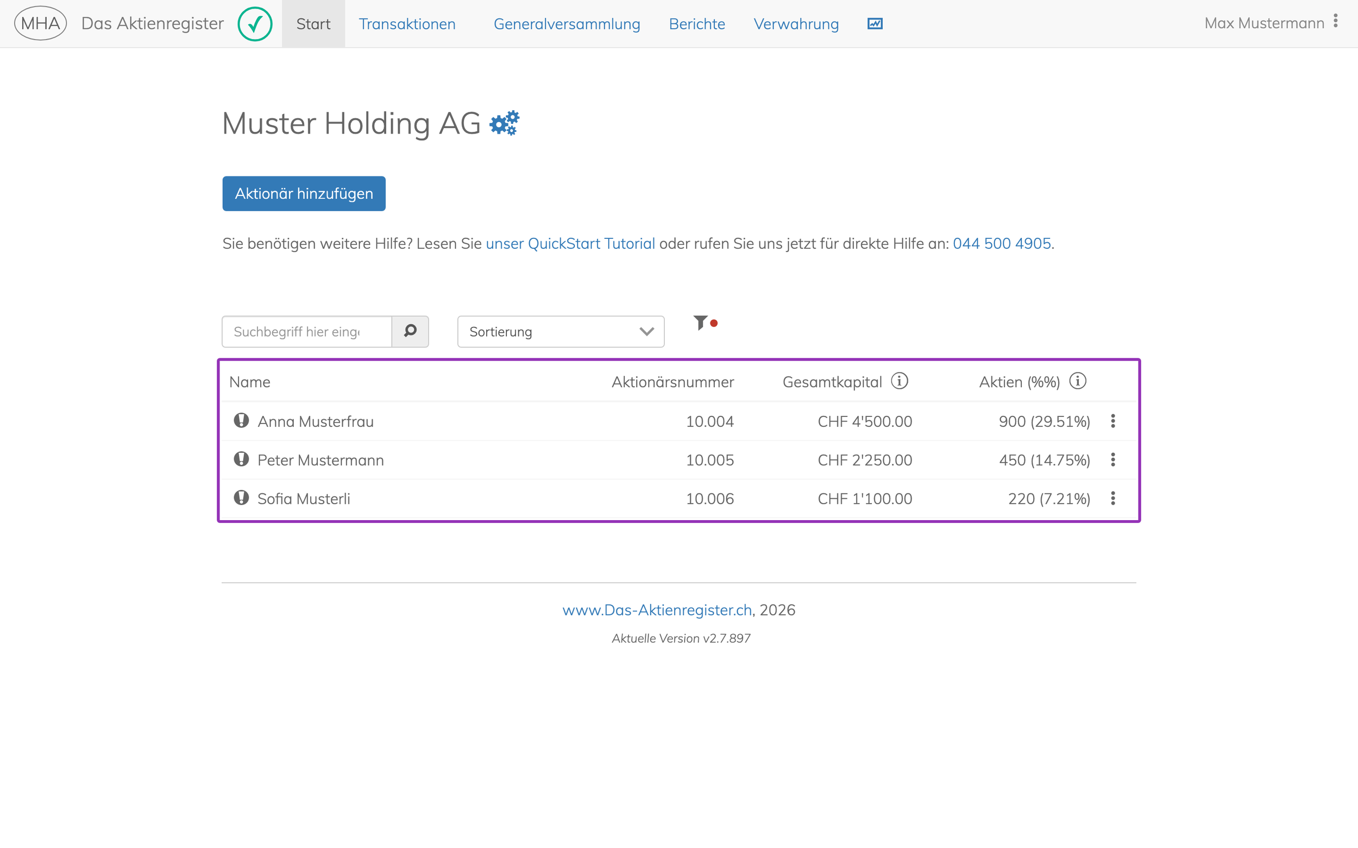Open the chart dashboard icon in navbar
1358x848 pixels.
click(x=875, y=23)
